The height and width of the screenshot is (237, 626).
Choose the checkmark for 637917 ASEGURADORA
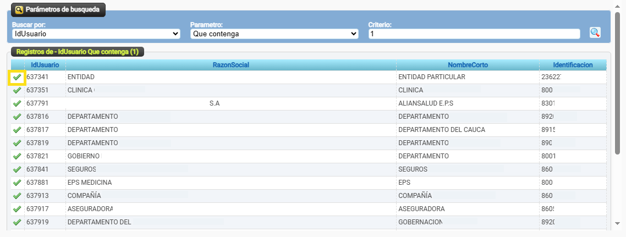17,209
